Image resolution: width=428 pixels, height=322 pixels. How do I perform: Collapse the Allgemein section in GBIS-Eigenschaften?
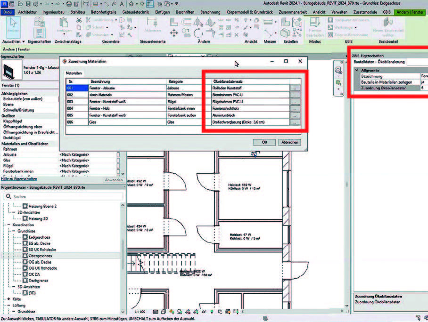tap(357, 70)
